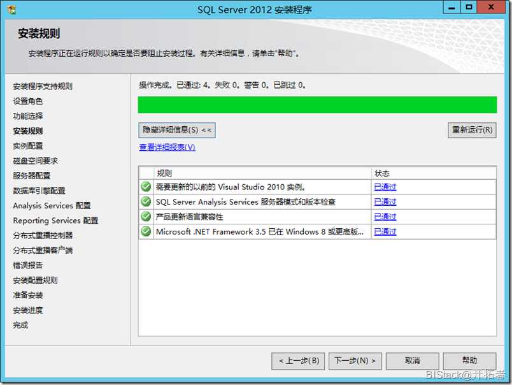The height and width of the screenshot is (385, 512).
Task: Select 实例配置 step in sidebar
Action: (x=28, y=146)
